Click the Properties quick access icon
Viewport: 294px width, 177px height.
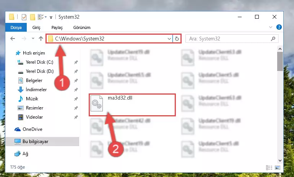coord(24,17)
